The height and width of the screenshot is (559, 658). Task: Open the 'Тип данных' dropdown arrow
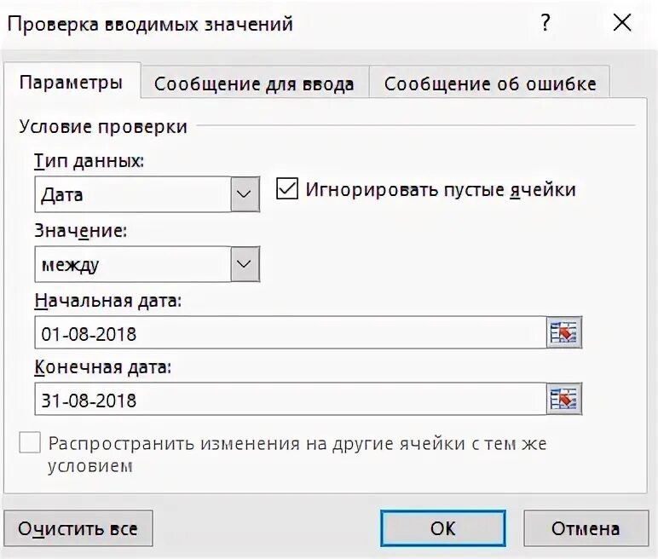click(245, 194)
